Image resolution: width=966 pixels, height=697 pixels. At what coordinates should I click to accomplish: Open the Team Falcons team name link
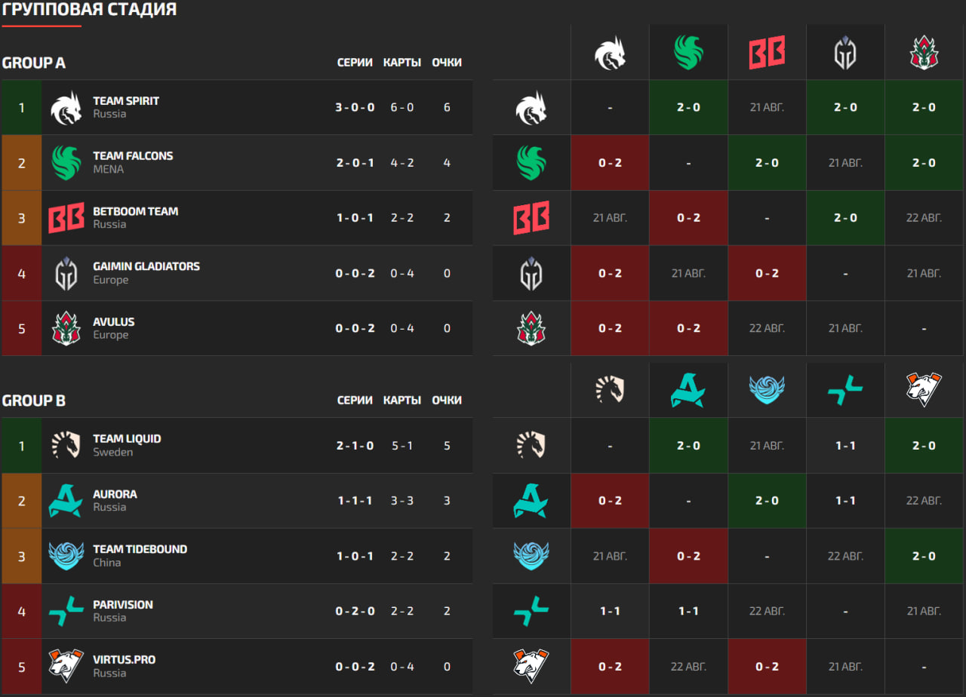(133, 155)
